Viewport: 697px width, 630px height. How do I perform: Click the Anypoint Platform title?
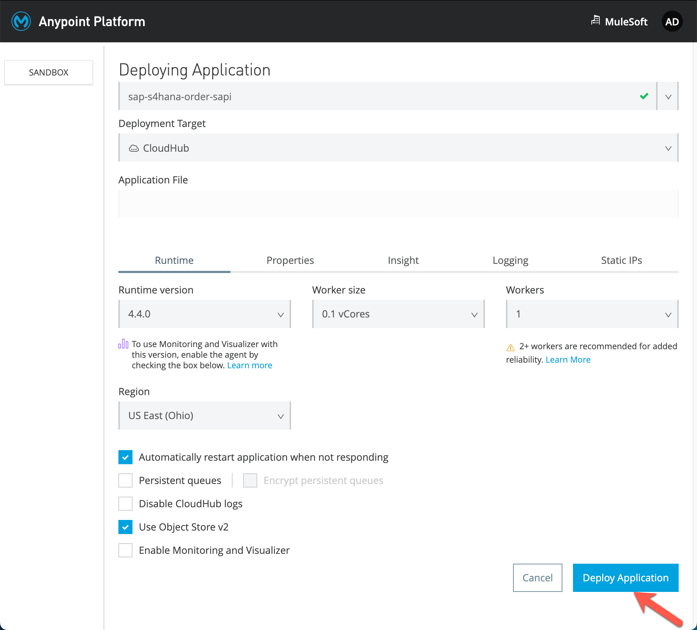click(x=92, y=22)
